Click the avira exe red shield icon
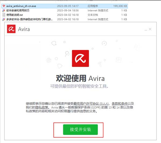The height and width of the screenshot is (143, 161). pyautogui.click(x=4, y=6)
